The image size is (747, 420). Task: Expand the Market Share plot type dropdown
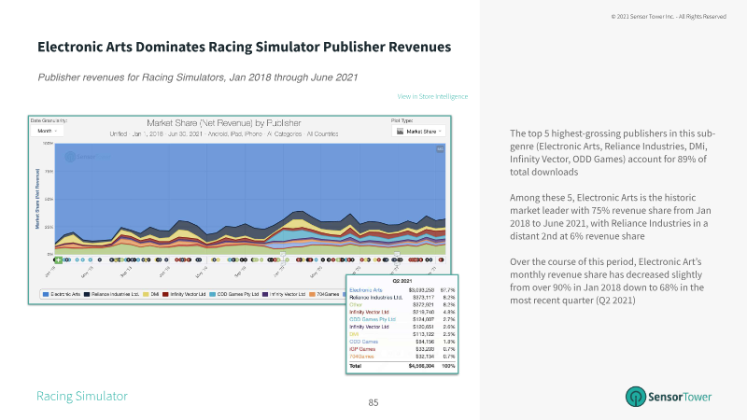click(418, 132)
